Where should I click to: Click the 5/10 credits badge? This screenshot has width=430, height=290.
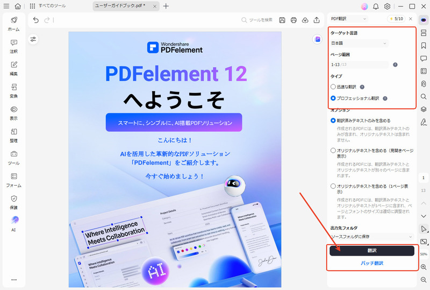click(x=397, y=19)
